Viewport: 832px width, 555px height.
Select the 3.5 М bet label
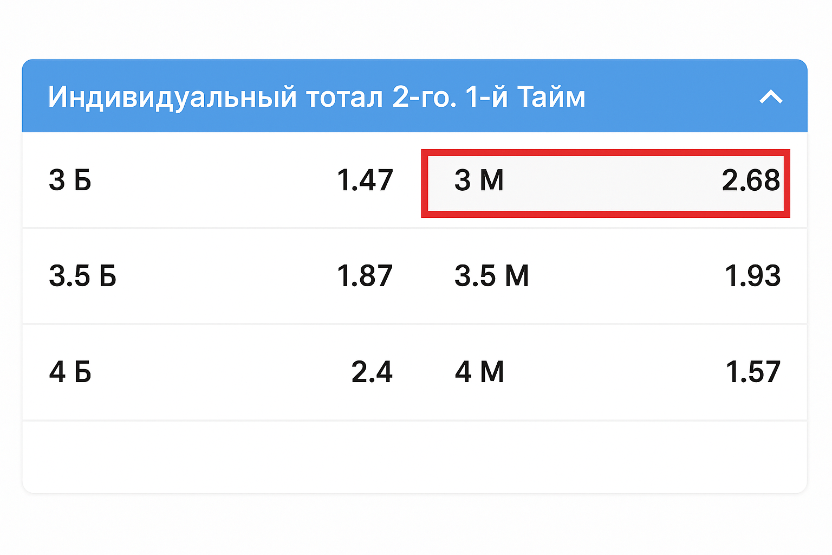(491, 276)
